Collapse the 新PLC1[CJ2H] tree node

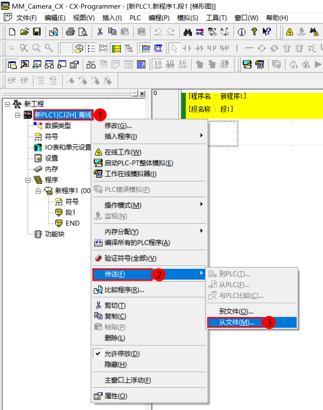[17, 115]
